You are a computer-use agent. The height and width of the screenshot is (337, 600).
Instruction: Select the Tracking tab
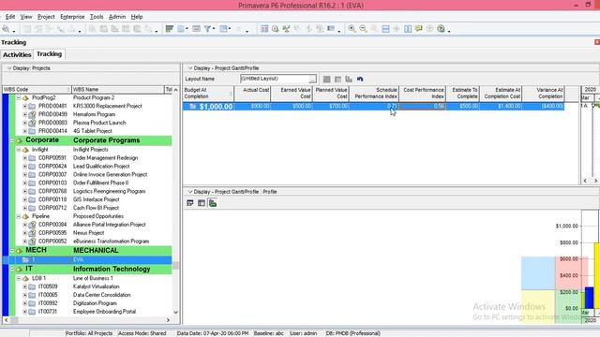click(49, 54)
